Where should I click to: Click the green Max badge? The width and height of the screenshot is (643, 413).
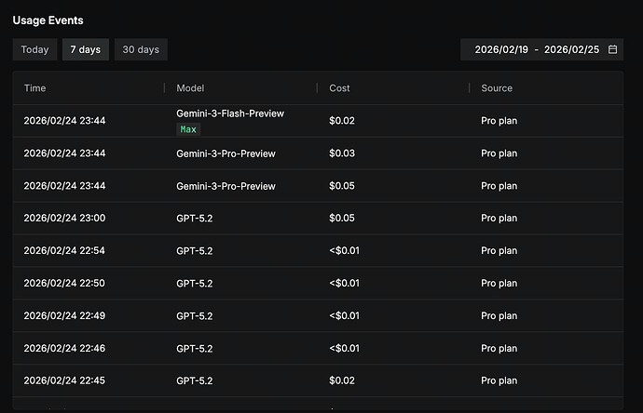tap(189, 129)
